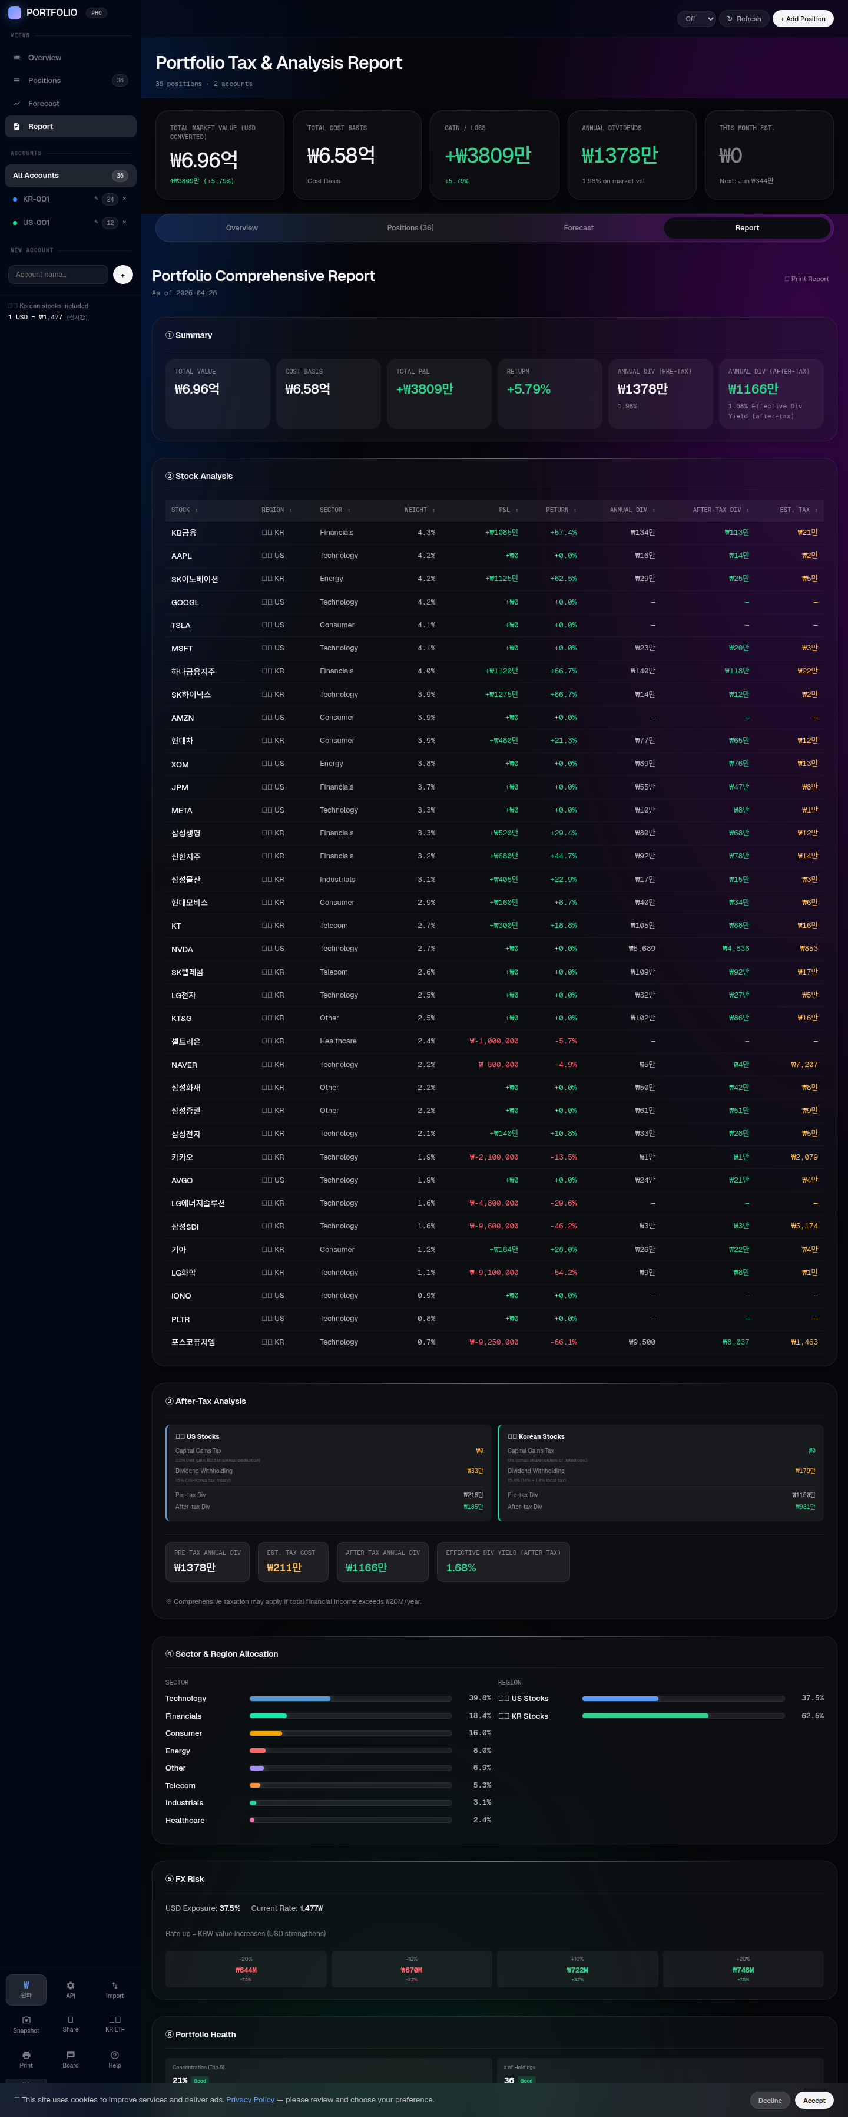Image resolution: width=848 pixels, height=2117 pixels.
Task: Select the KR-001 account
Action: click(71, 199)
